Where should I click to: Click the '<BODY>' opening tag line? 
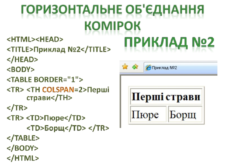tap(21, 69)
